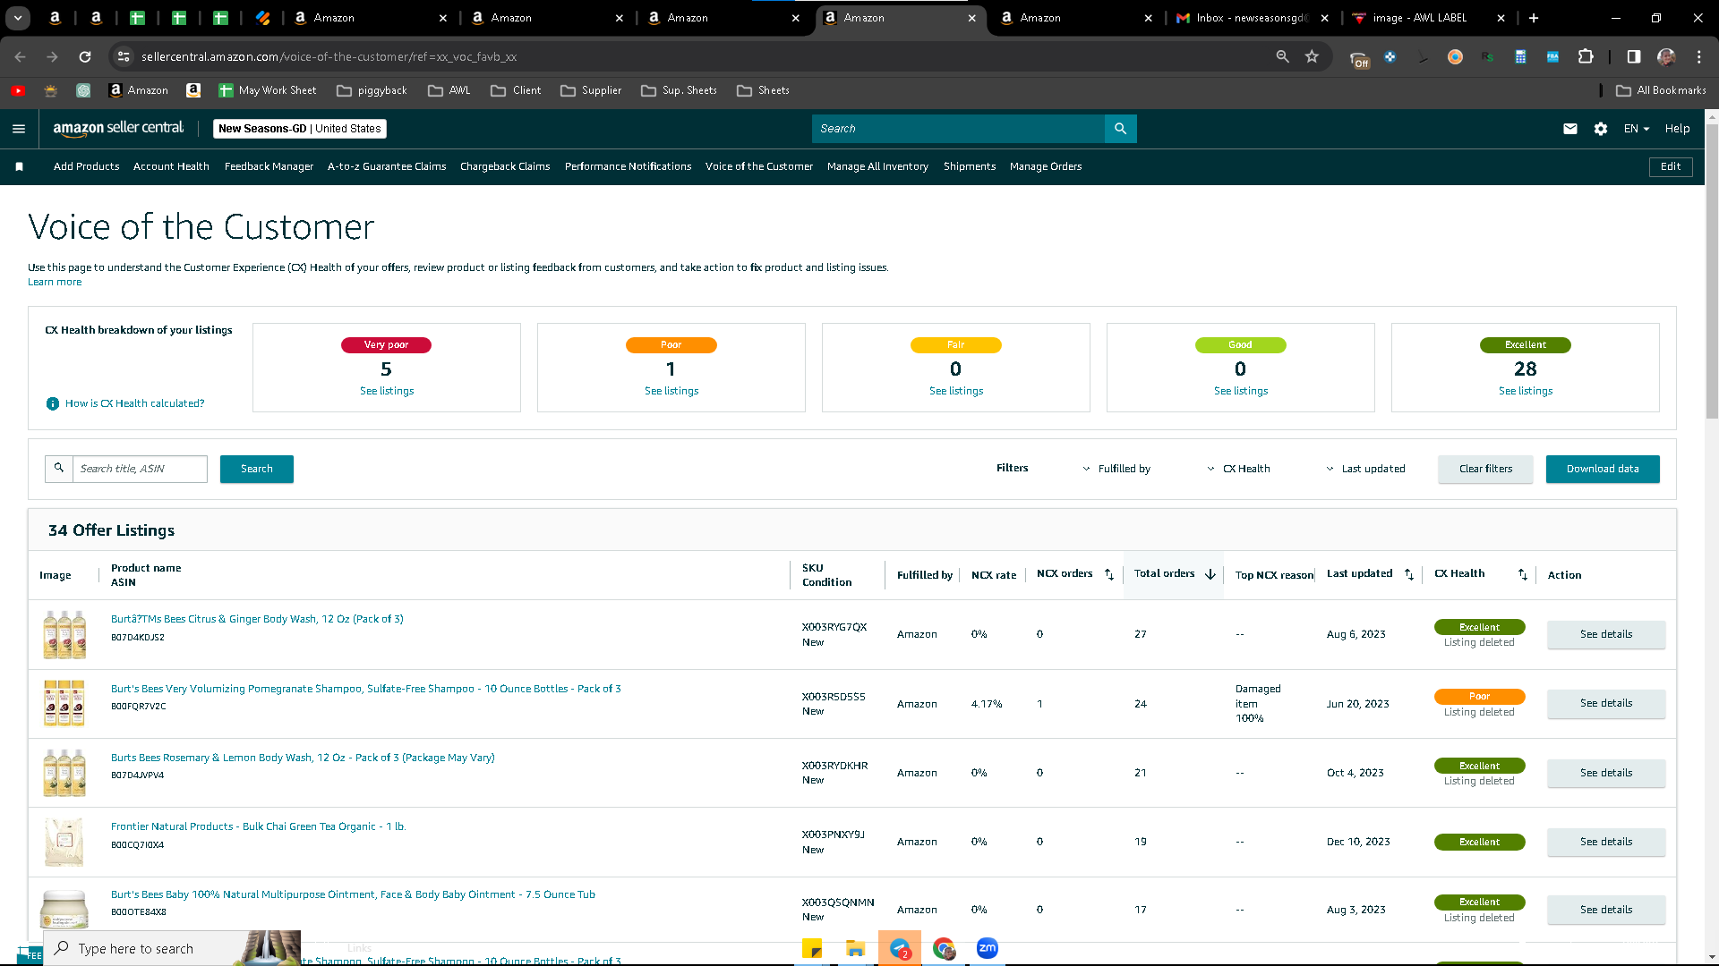Click the header Search input box

click(958, 129)
